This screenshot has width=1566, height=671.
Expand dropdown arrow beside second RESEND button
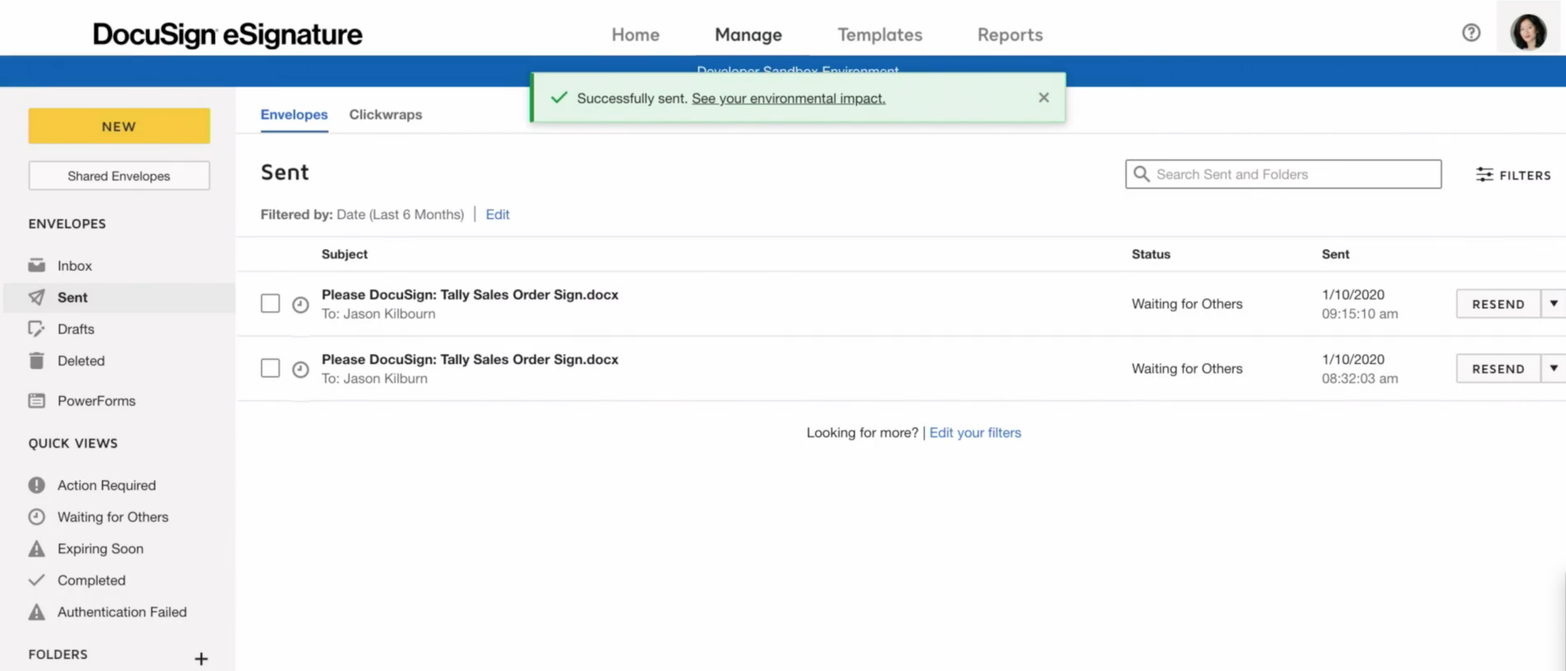[x=1553, y=368]
